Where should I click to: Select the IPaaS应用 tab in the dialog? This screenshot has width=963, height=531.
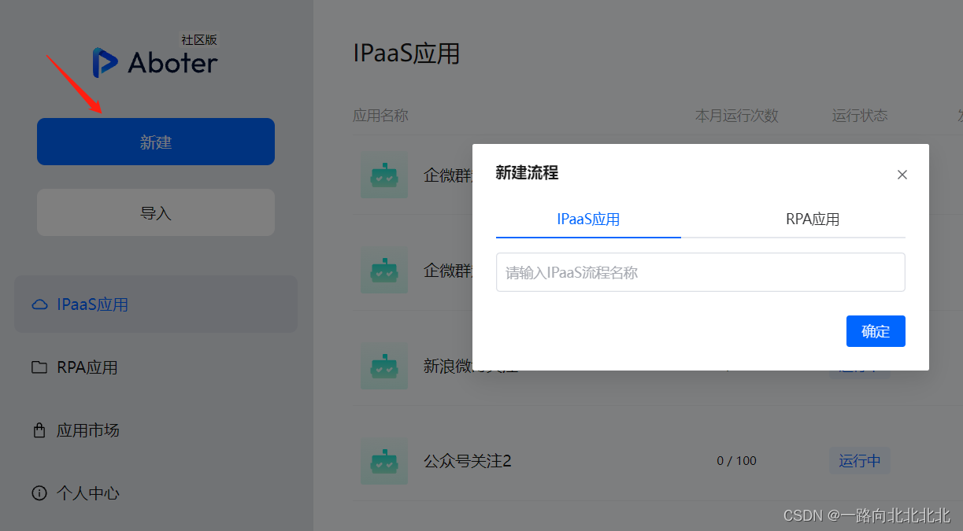pyautogui.click(x=588, y=219)
